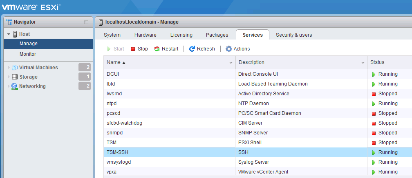Click the Storage count badge 1
This screenshot has height=178, width=412.
click(85, 77)
